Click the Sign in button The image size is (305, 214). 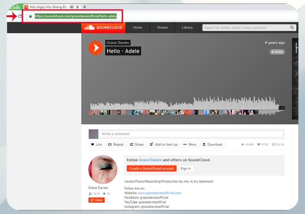click(186, 168)
